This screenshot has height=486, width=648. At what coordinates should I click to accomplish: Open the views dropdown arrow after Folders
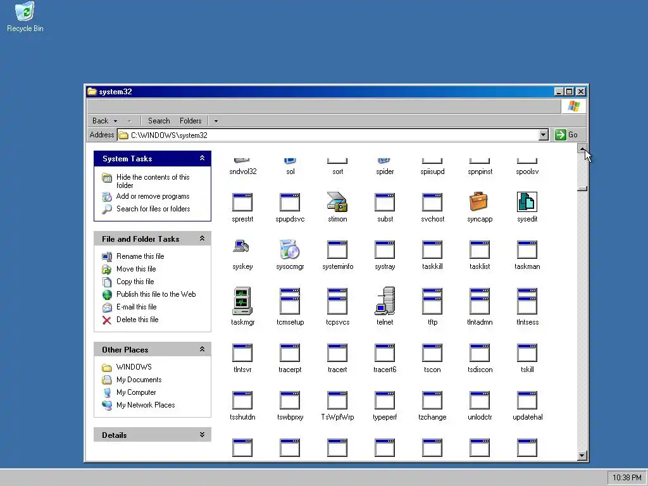tap(216, 121)
